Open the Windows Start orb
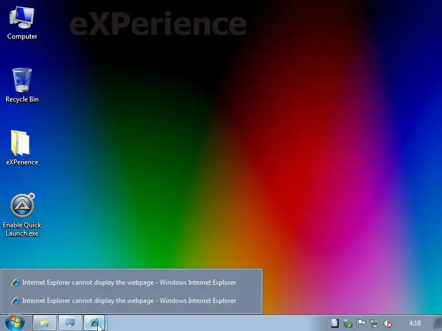The width and height of the screenshot is (442, 331). pos(15,323)
